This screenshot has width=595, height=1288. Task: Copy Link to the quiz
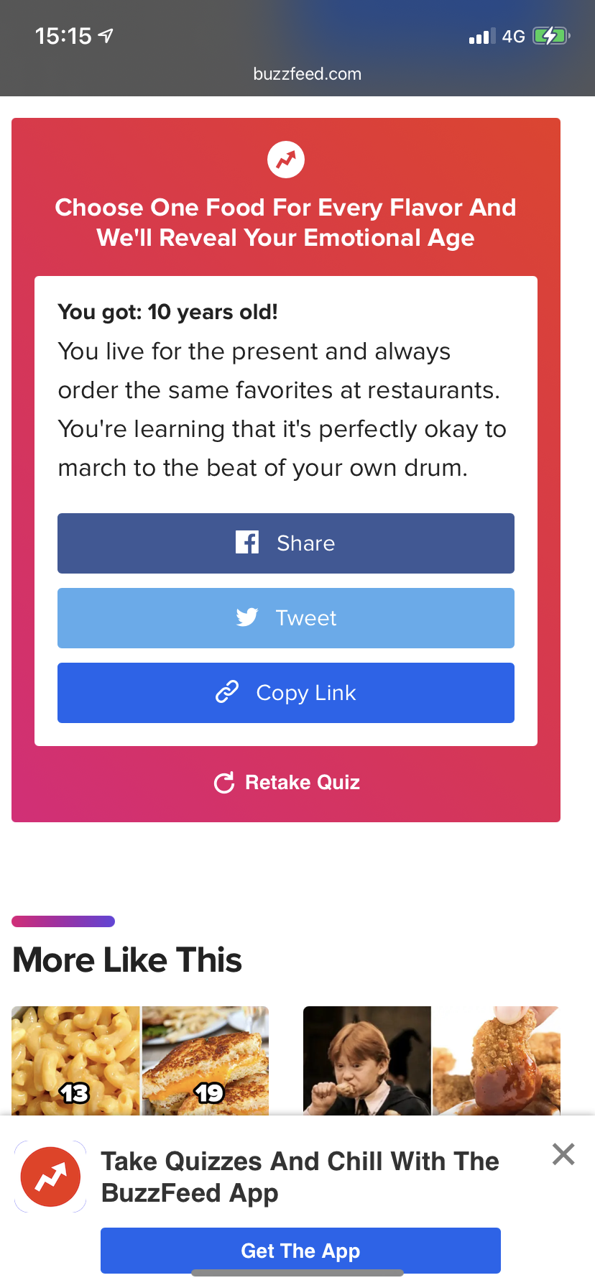[286, 693]
